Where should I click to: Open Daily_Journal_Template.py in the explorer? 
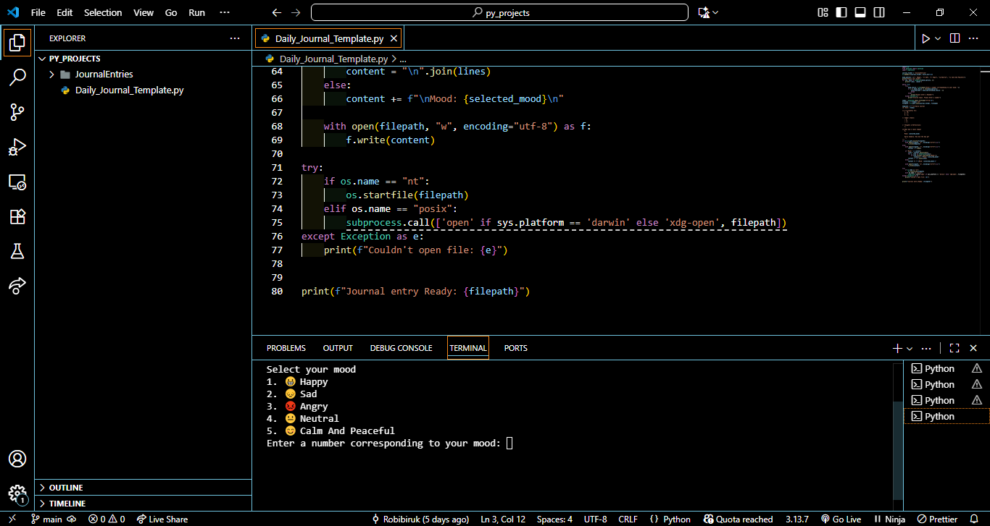[x=129, y=90]
